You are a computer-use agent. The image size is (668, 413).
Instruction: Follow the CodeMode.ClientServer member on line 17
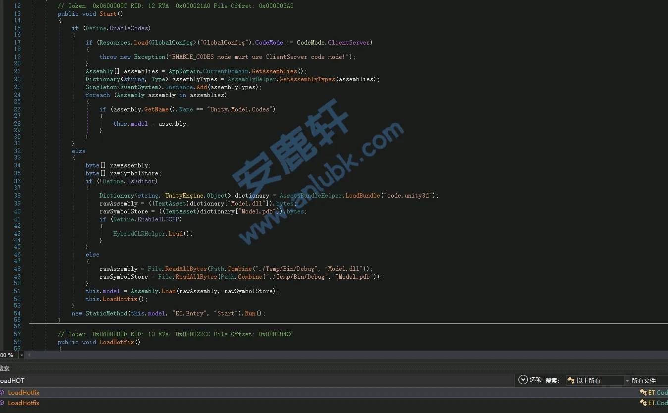(x=350, y=43)
